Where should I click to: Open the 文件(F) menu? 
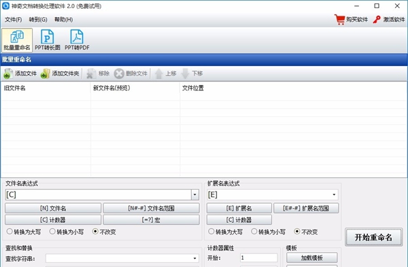(14, 20)
